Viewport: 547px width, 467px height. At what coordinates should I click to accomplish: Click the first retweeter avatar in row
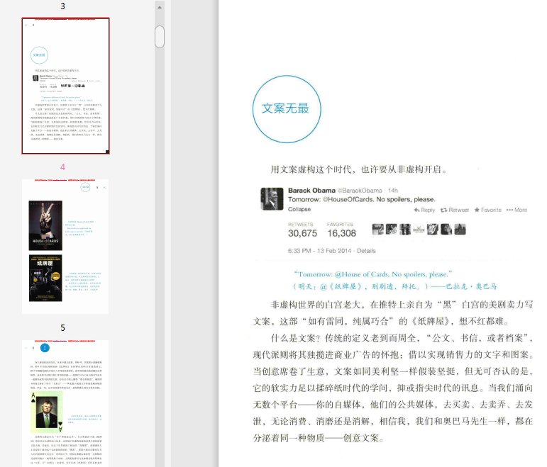tap(378, 230)
